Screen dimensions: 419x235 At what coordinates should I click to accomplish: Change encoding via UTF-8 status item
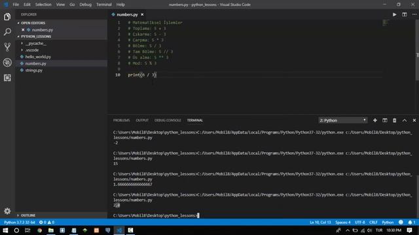pos(360,222)
